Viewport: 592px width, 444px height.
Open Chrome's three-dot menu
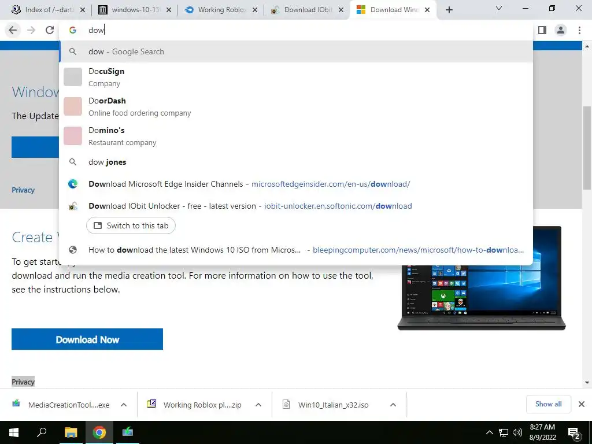[579, 30]
